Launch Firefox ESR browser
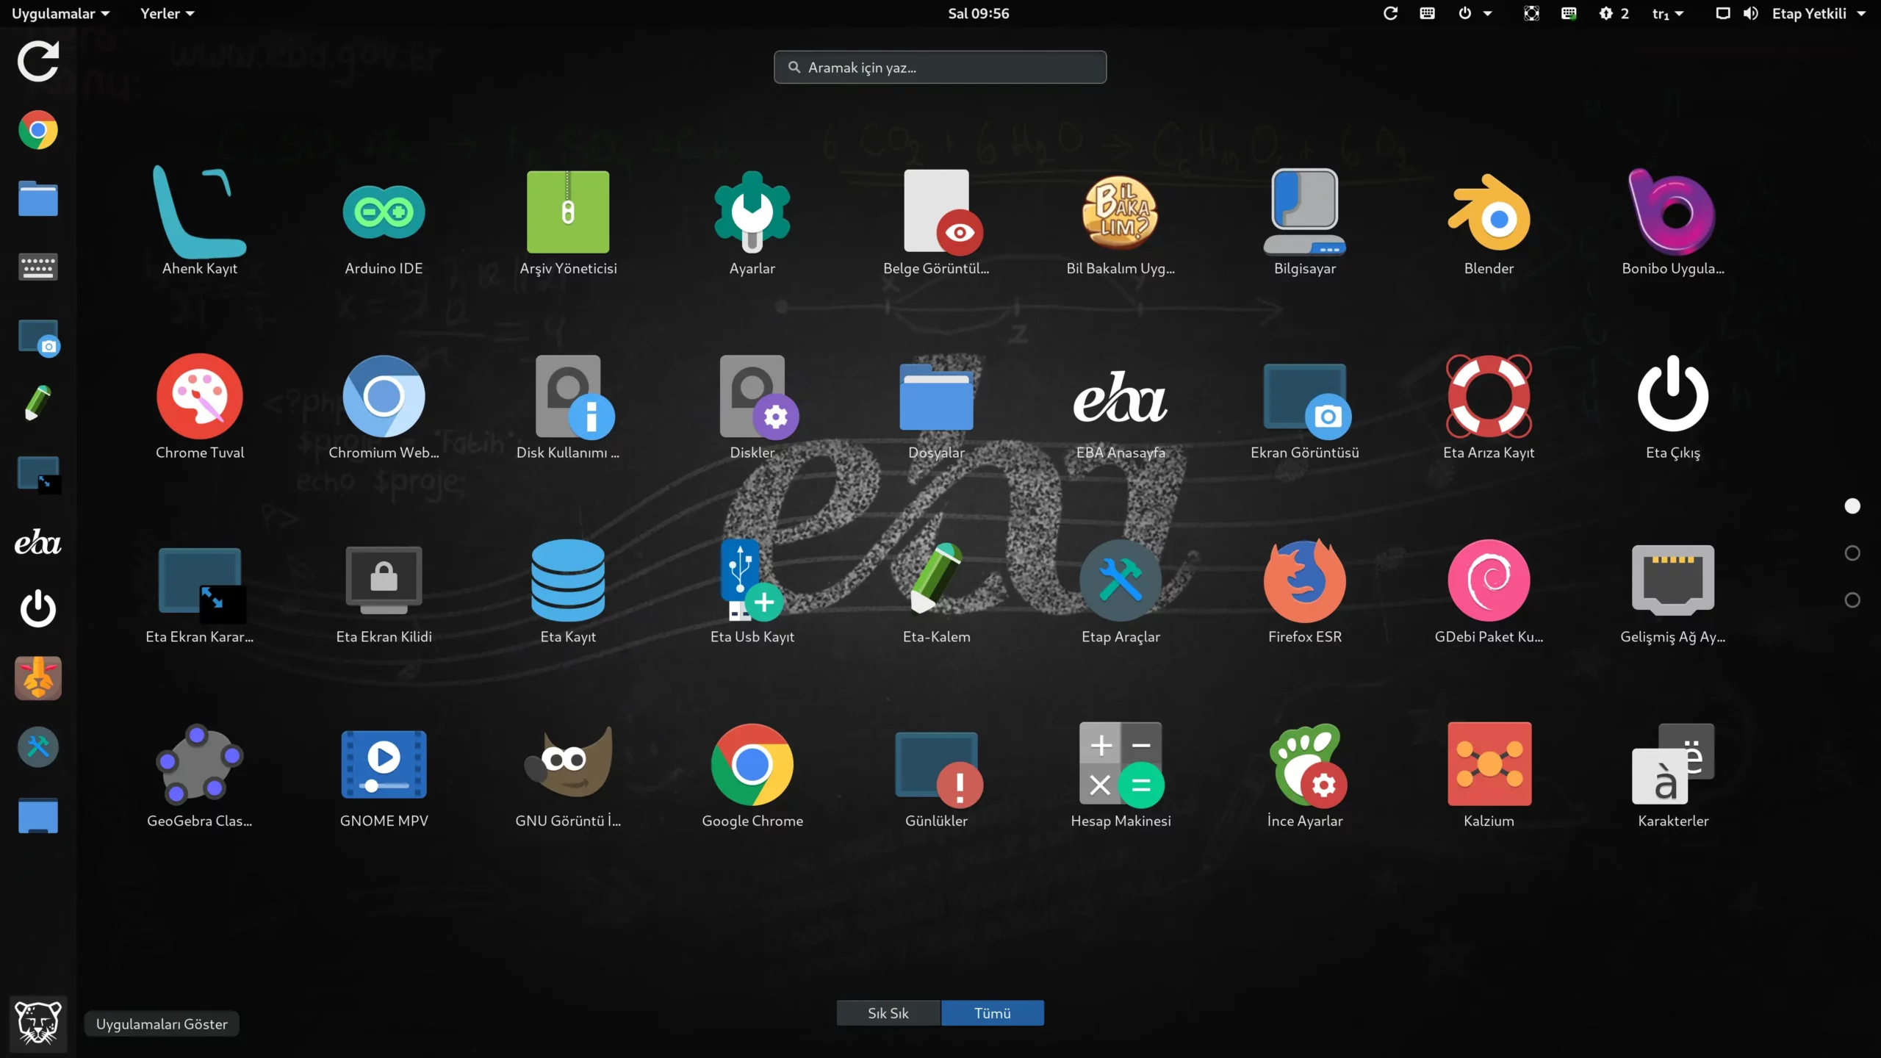 (1304, 580)
